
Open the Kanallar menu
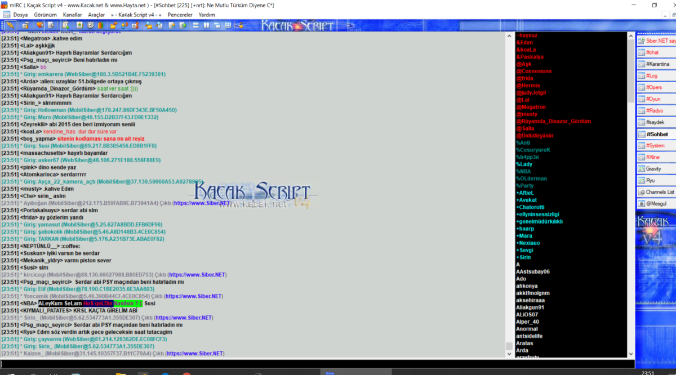point(73,15)
